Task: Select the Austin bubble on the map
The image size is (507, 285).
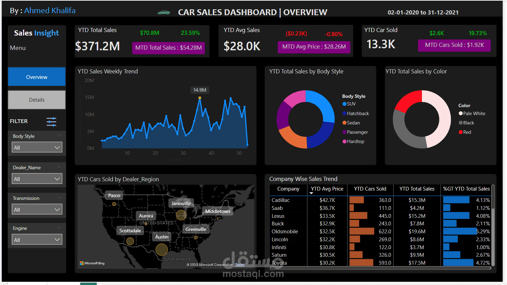Action: pos(162,250)
